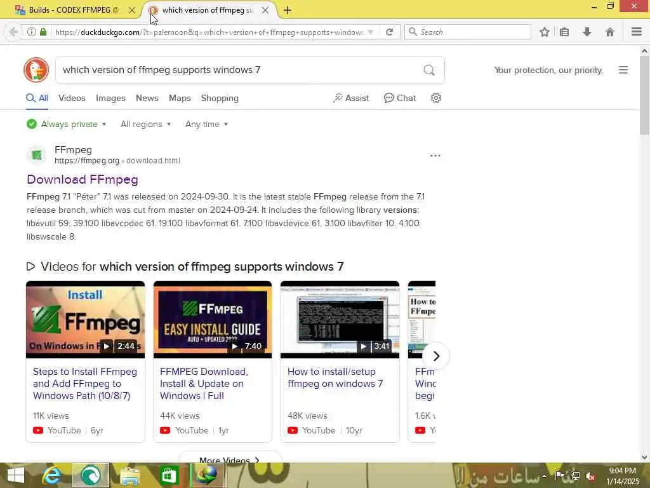Show next videos with carousel arrow

click(436, 356)
